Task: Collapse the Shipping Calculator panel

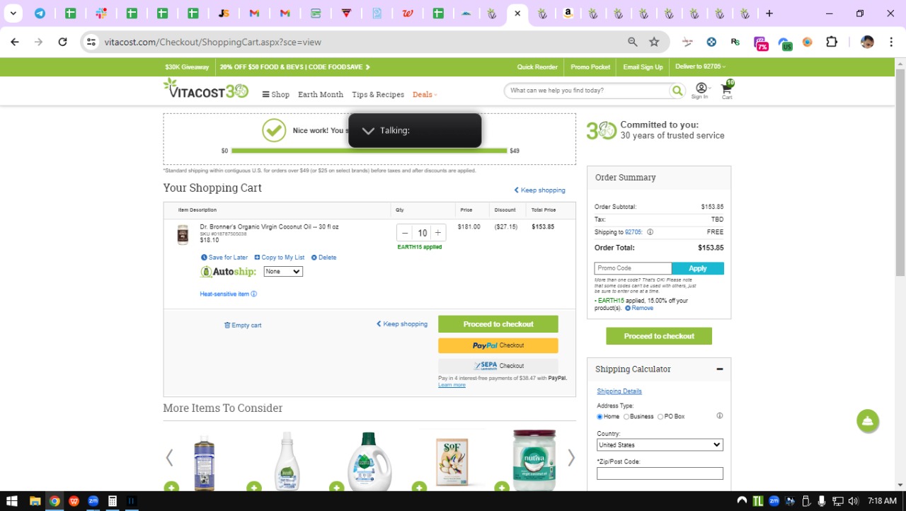Action: tap(720, 369)
